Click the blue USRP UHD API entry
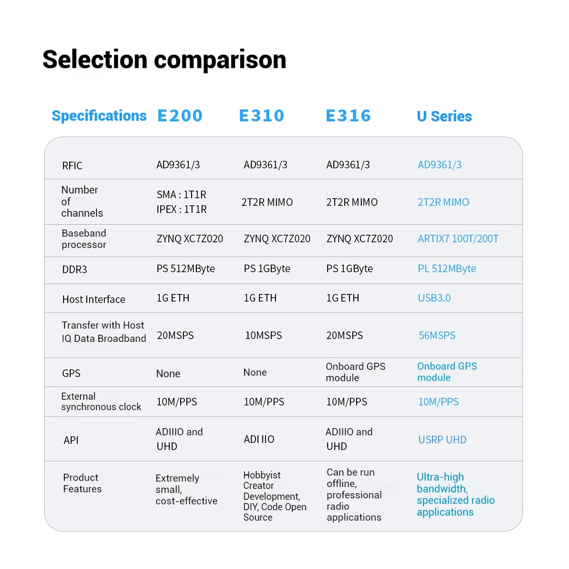 (x=442, y=440)
